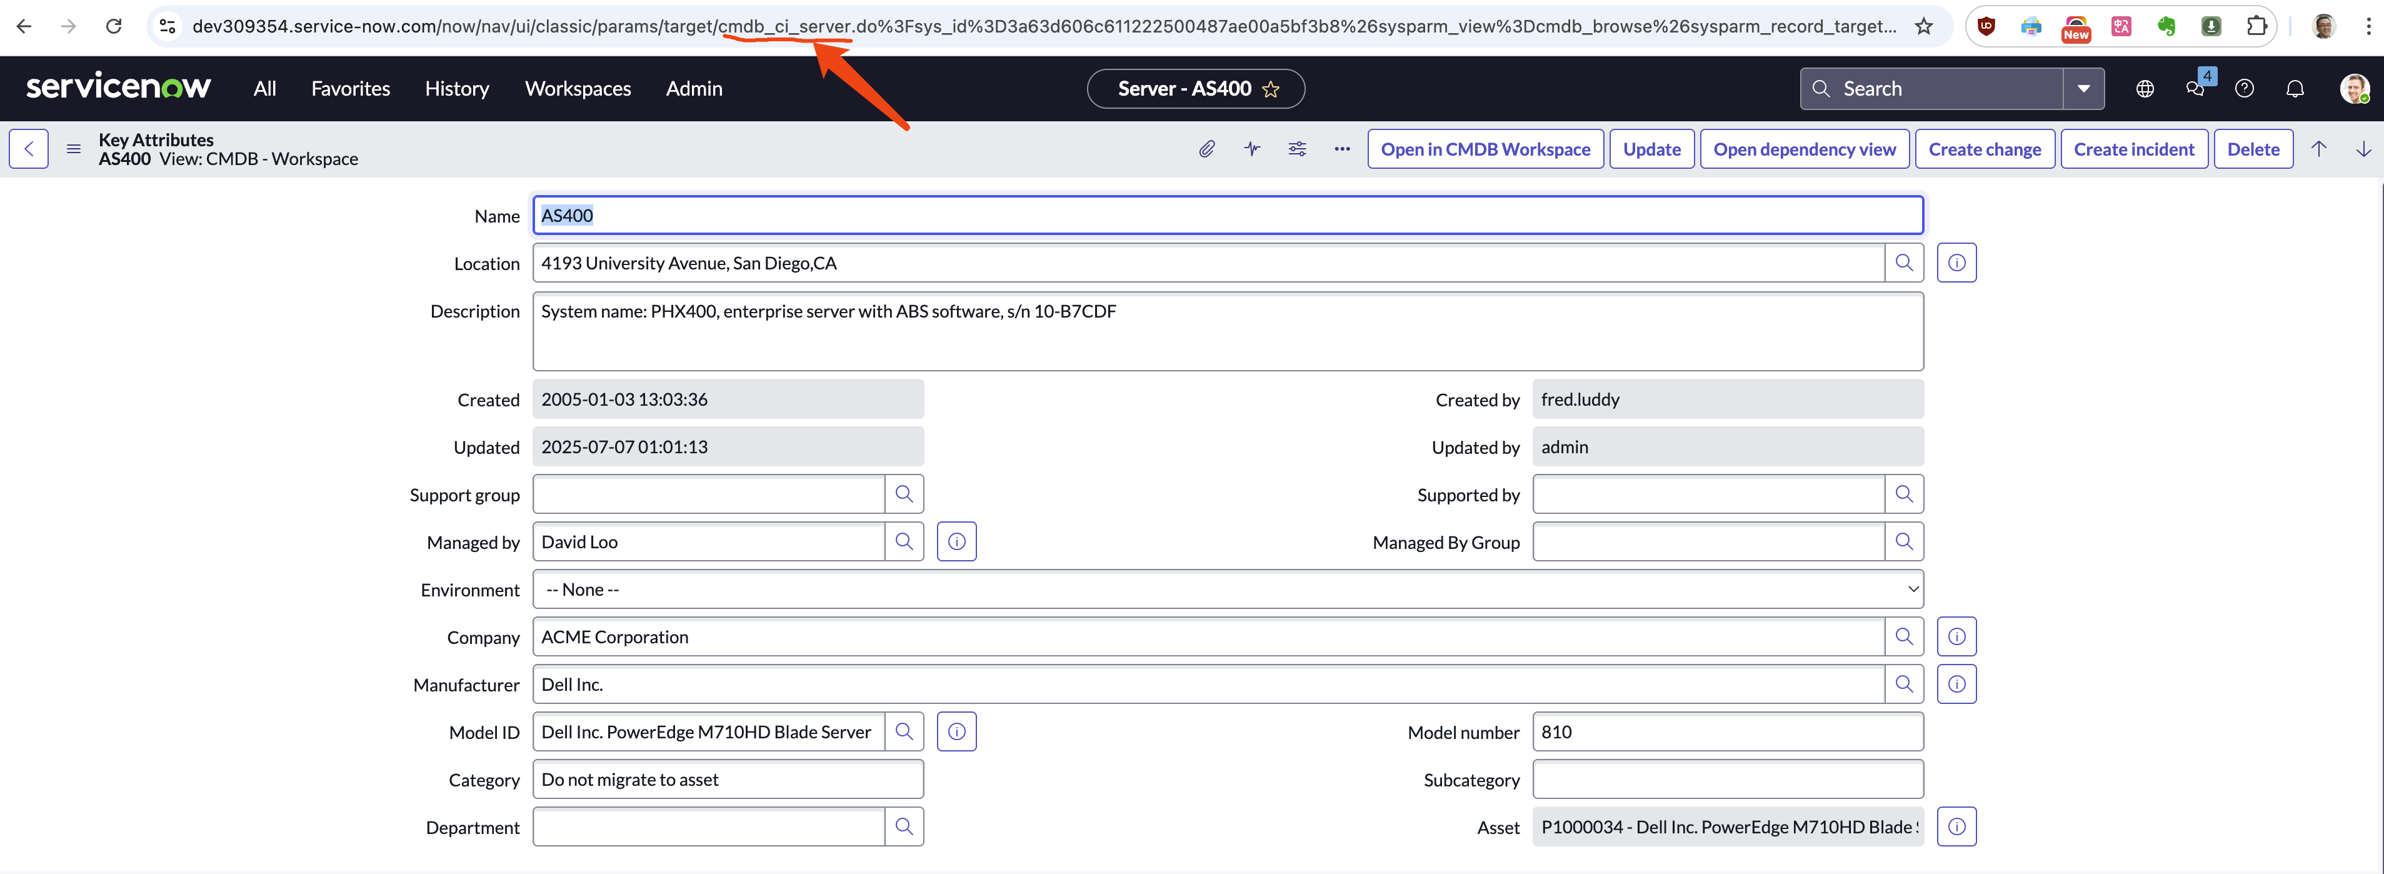The width and height of the screenshot is (2384, 874).
Task: Open the History menu
Action: click(456, 89)
